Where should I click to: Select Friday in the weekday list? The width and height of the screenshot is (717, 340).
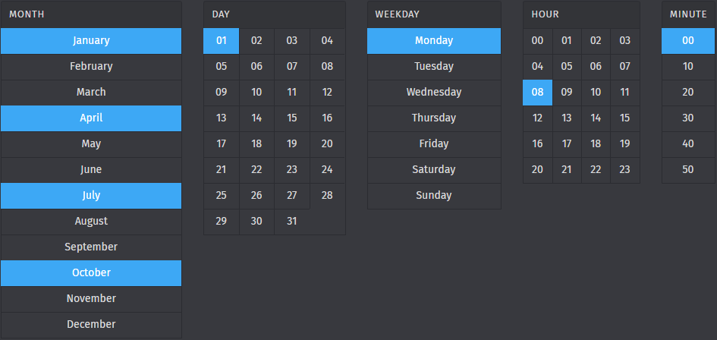pos(434,144)
